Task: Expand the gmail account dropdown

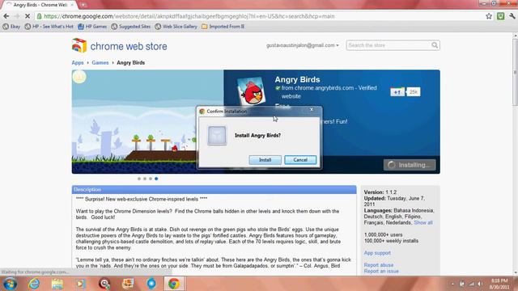Action: pos(303,45)
